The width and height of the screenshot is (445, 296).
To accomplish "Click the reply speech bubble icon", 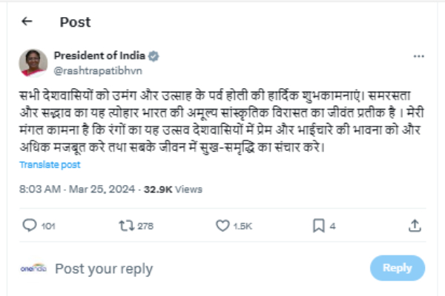I will point(30,225).
